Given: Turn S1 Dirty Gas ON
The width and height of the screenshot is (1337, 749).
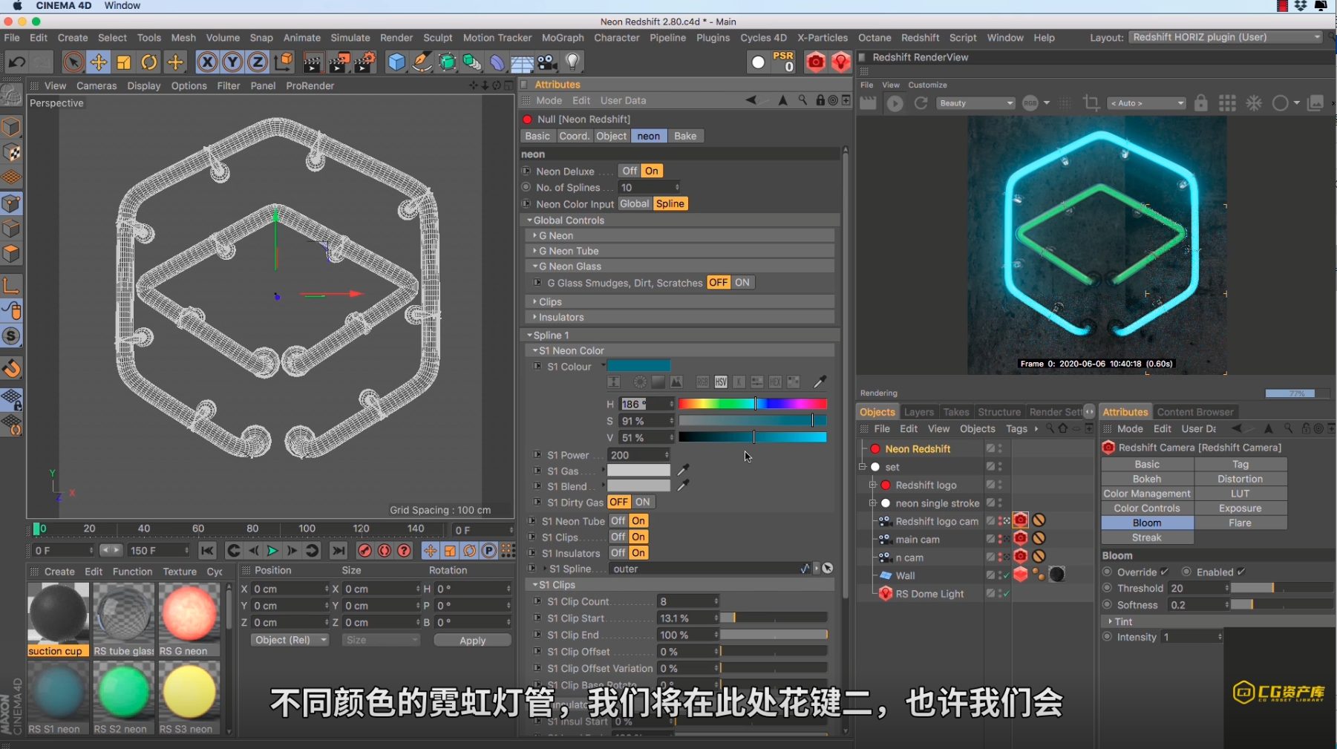Looking at the screenshot, I should (x=642, y=502).
